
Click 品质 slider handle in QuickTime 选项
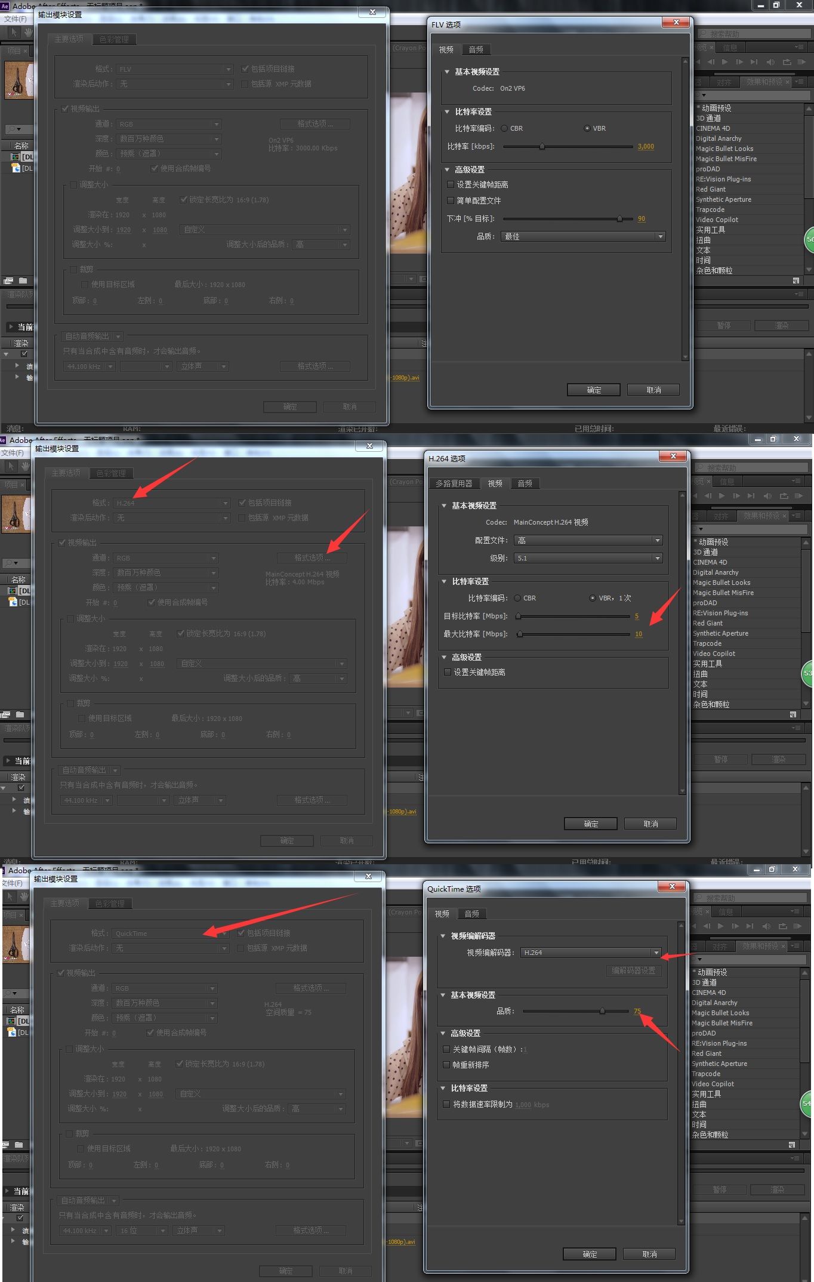pyautogui.click(x=602, y=1011)
